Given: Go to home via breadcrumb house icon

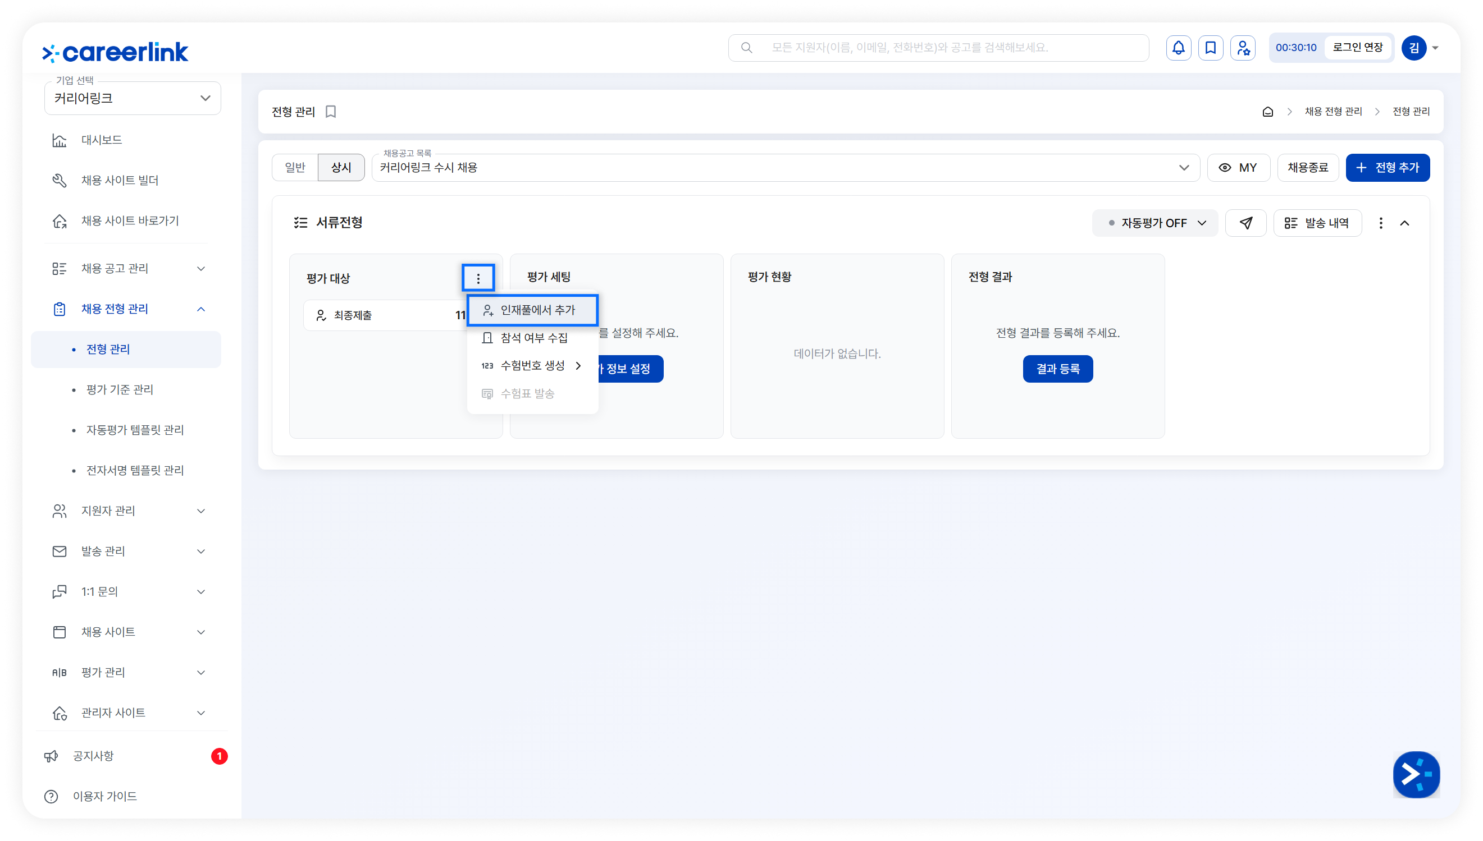Looking at the screenshot, I should tap(1267, 112).
